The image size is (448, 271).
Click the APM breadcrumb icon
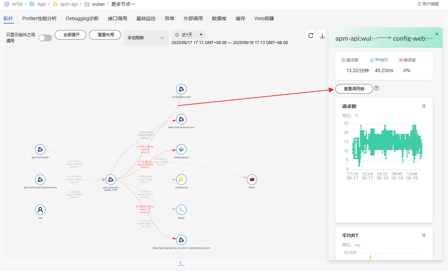[x=7, y=4]
